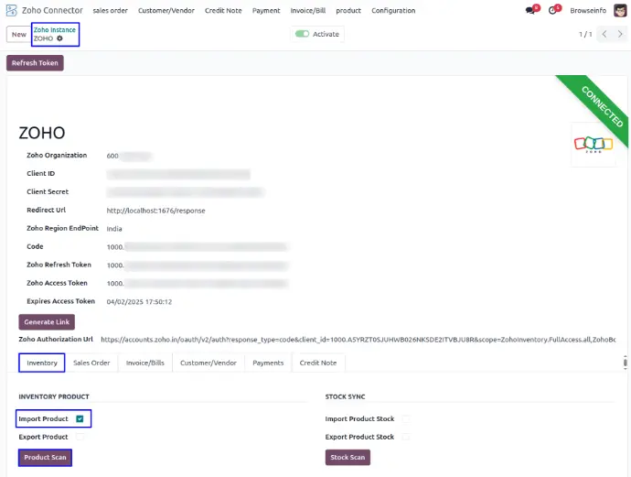Click the user avatar picture

(620, 10)
